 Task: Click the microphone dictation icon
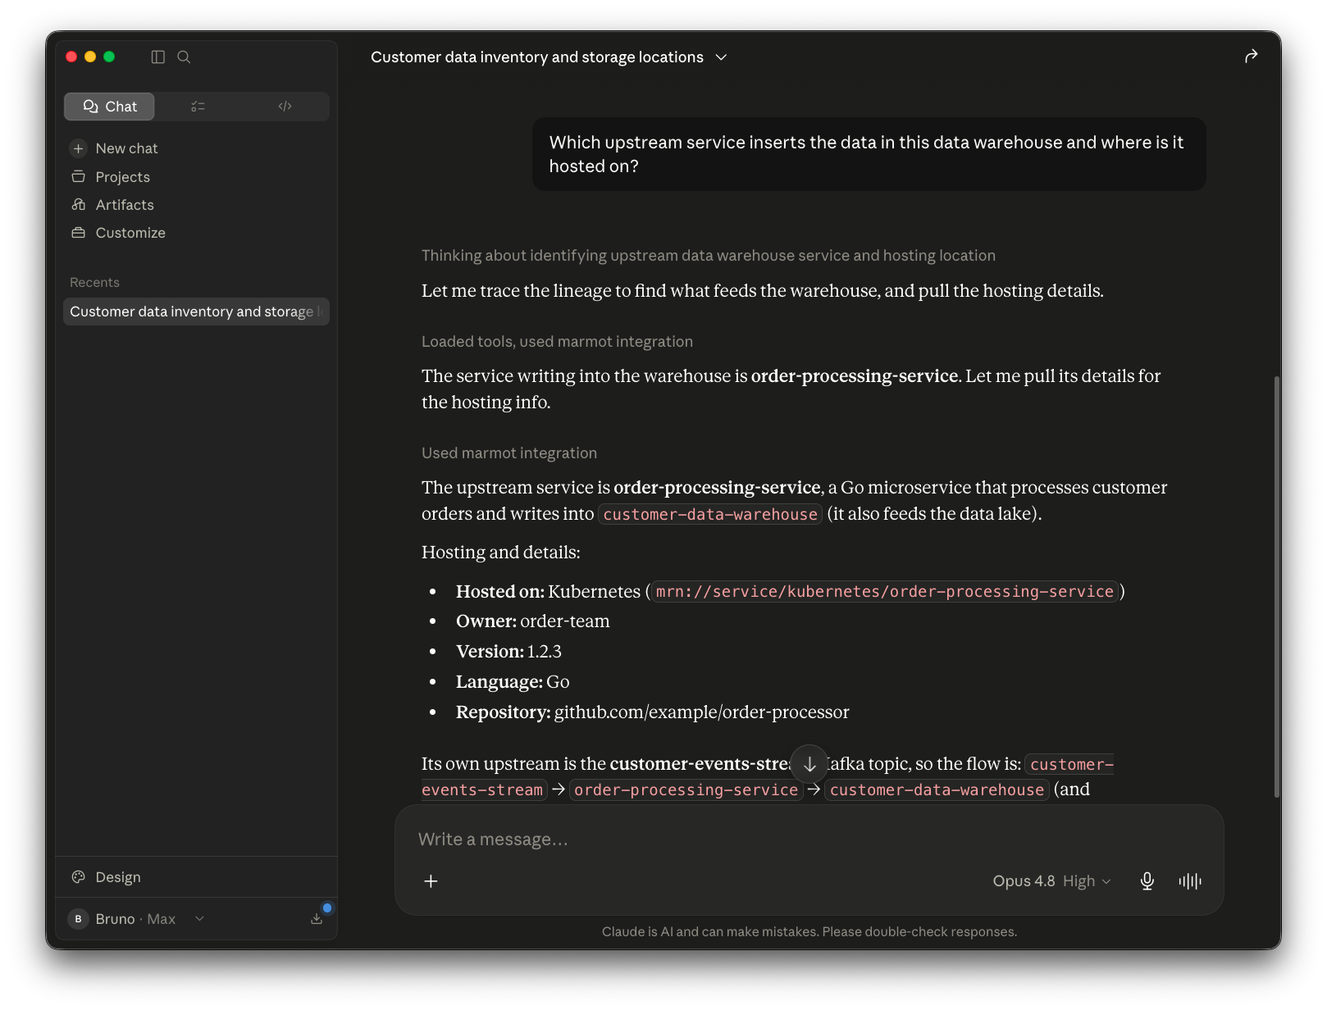[1147, 881]
